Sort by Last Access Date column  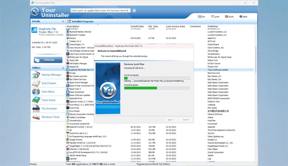point(175,26)
